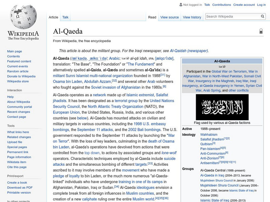Open the al-Qaeda flag image
Screen dimensions: 270x202
[222, 107]
